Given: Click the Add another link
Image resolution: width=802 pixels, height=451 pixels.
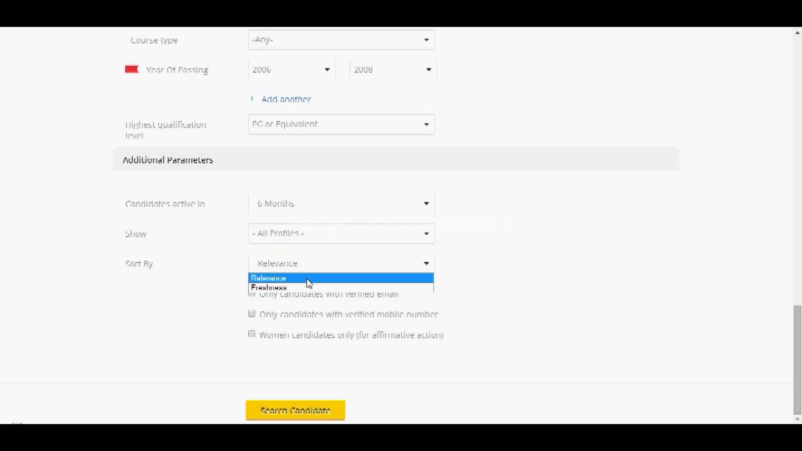Looking at the screenshot, I should tap(286, 99).
